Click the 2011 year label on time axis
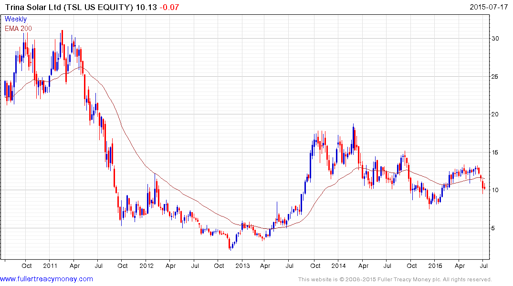This screenshot has height=286, width=513. click(50, 266)
